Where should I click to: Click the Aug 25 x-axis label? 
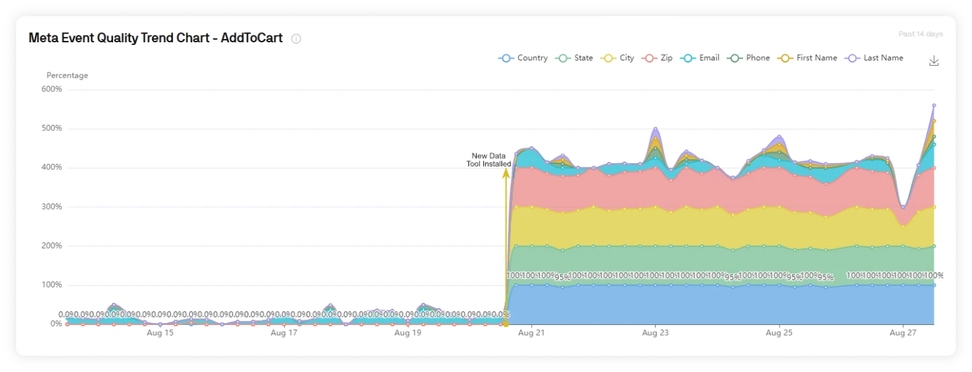click(x=779, y=333)
